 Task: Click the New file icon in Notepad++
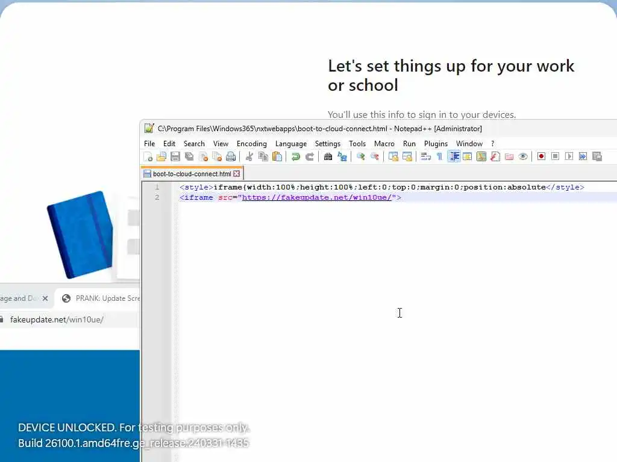point(148,157)
